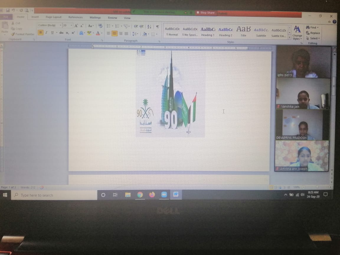Switch to the References tab
Screen dimensions: 340x255
click(76, 17)
